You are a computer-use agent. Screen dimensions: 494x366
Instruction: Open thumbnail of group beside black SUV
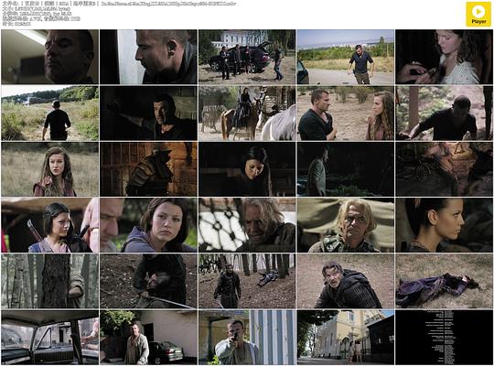tap(247, 57)
